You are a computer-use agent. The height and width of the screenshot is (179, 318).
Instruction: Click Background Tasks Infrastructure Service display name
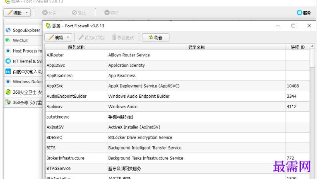[146, 158]
